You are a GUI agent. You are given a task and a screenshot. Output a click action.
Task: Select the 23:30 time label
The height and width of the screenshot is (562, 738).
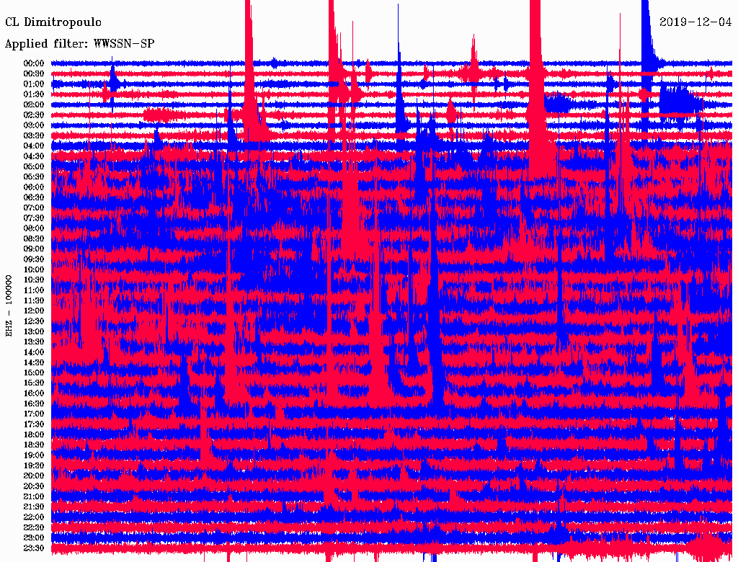[33, 548]
